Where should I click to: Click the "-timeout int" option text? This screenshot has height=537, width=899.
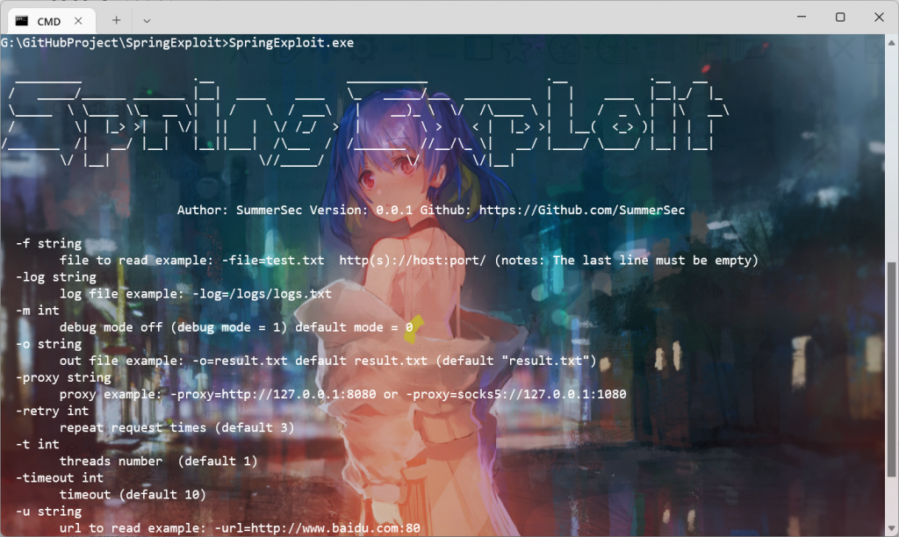tap(61, 478)
